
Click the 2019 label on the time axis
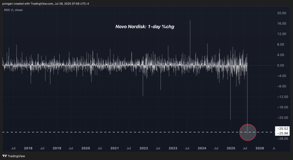pos(57,148)
